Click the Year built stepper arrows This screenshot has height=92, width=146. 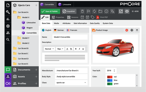114,71
